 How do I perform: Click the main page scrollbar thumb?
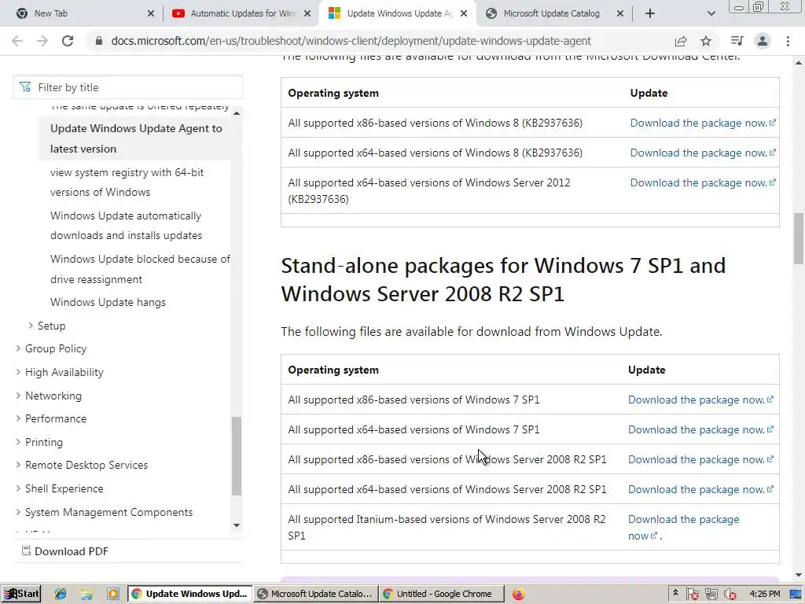799,239
